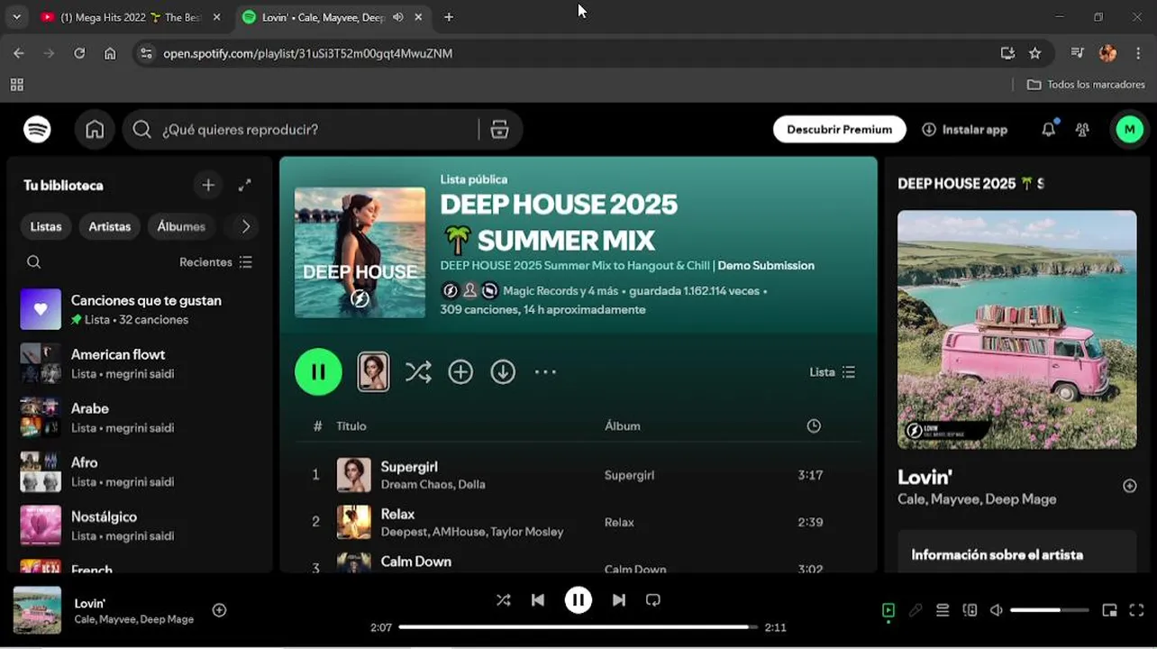
Task: Pause playback in bottom player
Action: (x=578, y=599)
